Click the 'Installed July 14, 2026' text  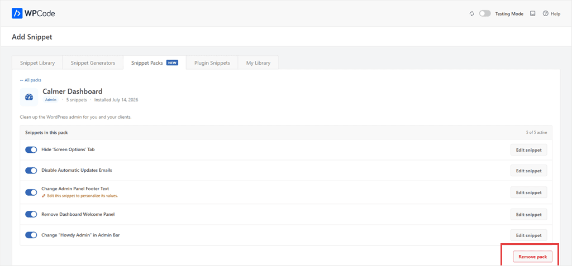pos(116,99)
